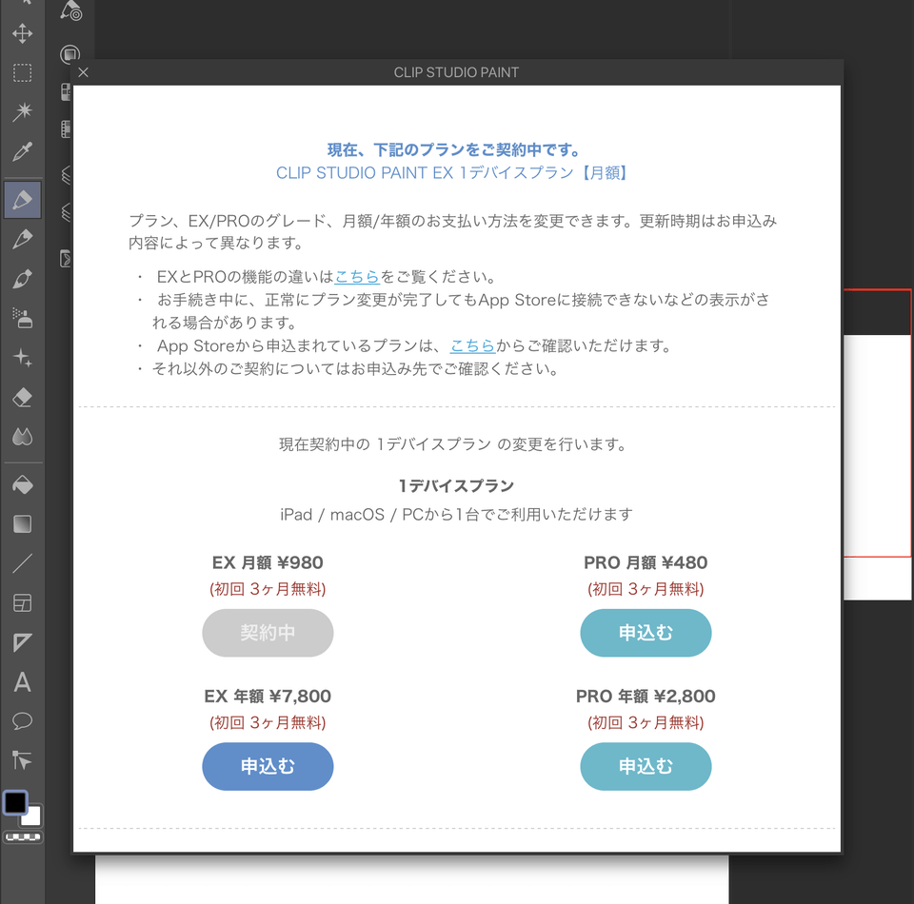Select the Auto select magic wand tool
Screen dimensions: 914x904
(x=22, y=111)
